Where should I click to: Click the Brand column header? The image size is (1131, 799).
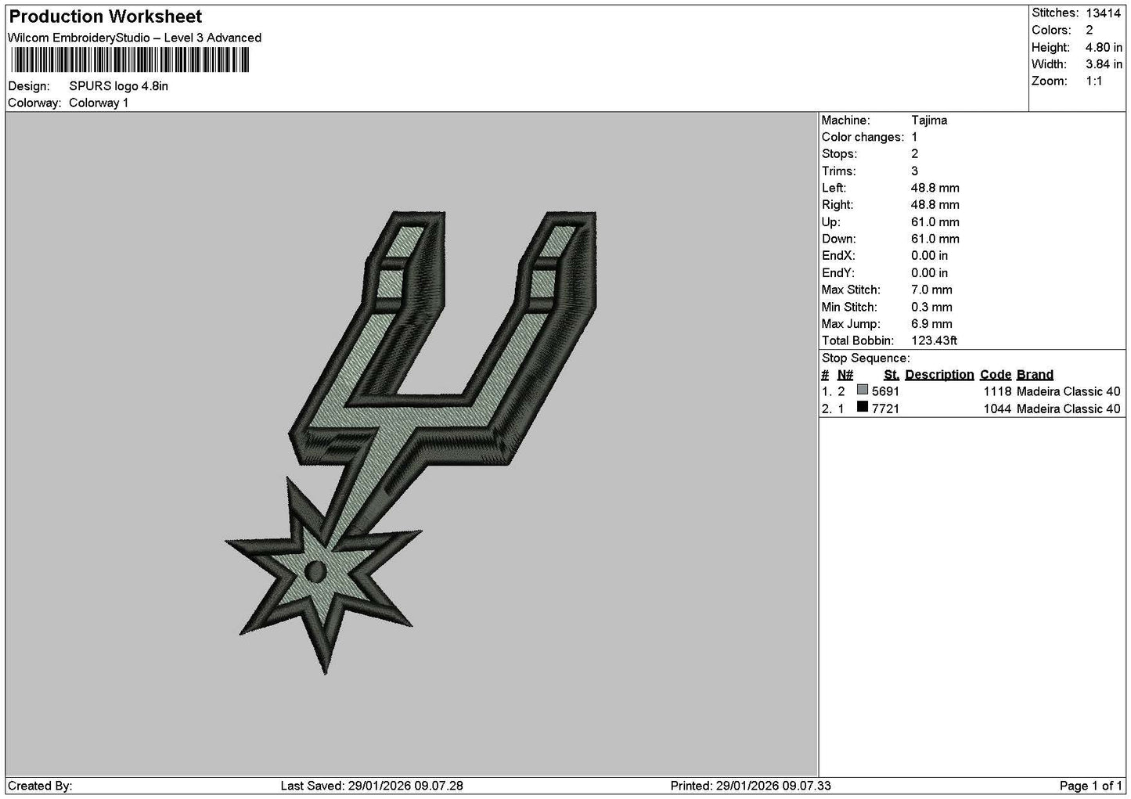click(x=1035, y=375)
